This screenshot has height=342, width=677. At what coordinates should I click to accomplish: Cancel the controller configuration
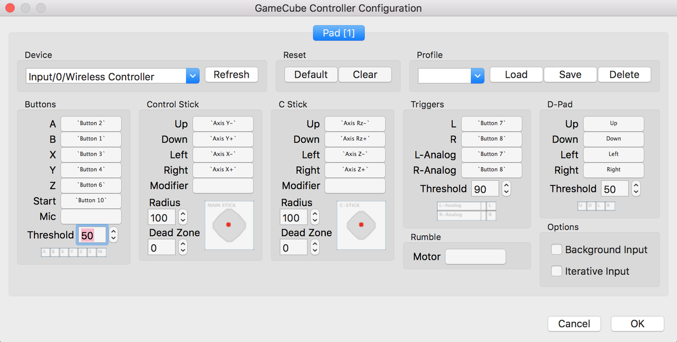574,323
